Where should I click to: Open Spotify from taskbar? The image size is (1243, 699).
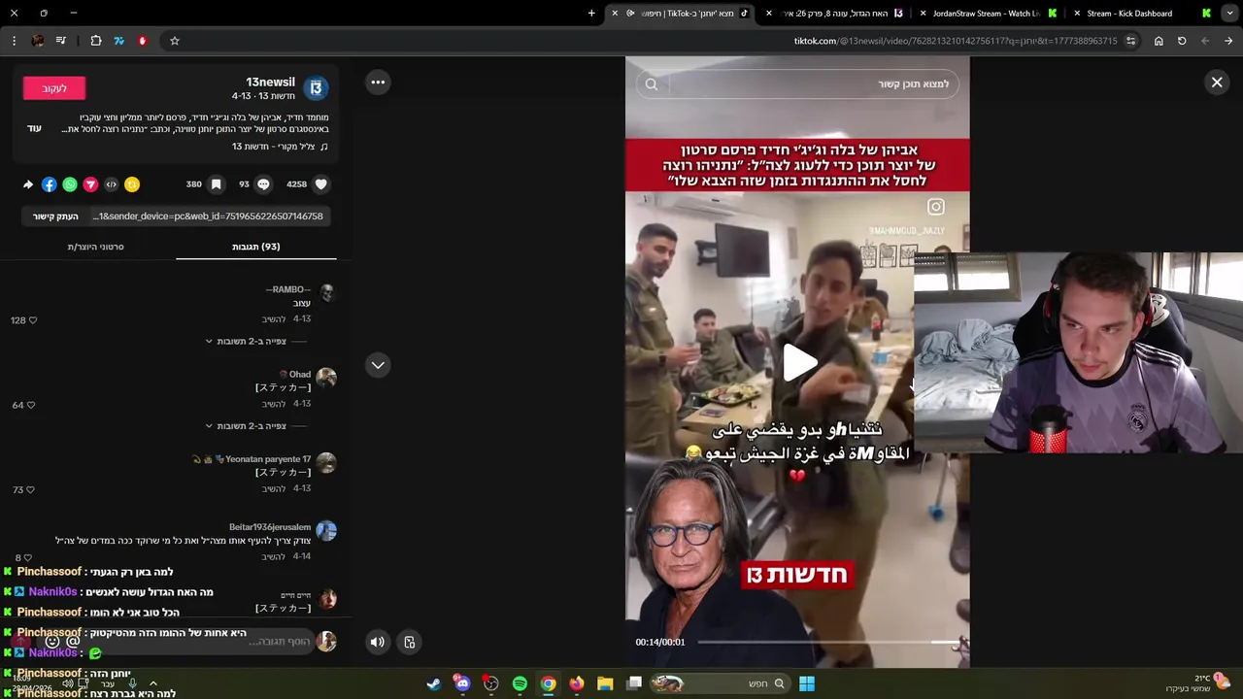click(x=520, y=683)
